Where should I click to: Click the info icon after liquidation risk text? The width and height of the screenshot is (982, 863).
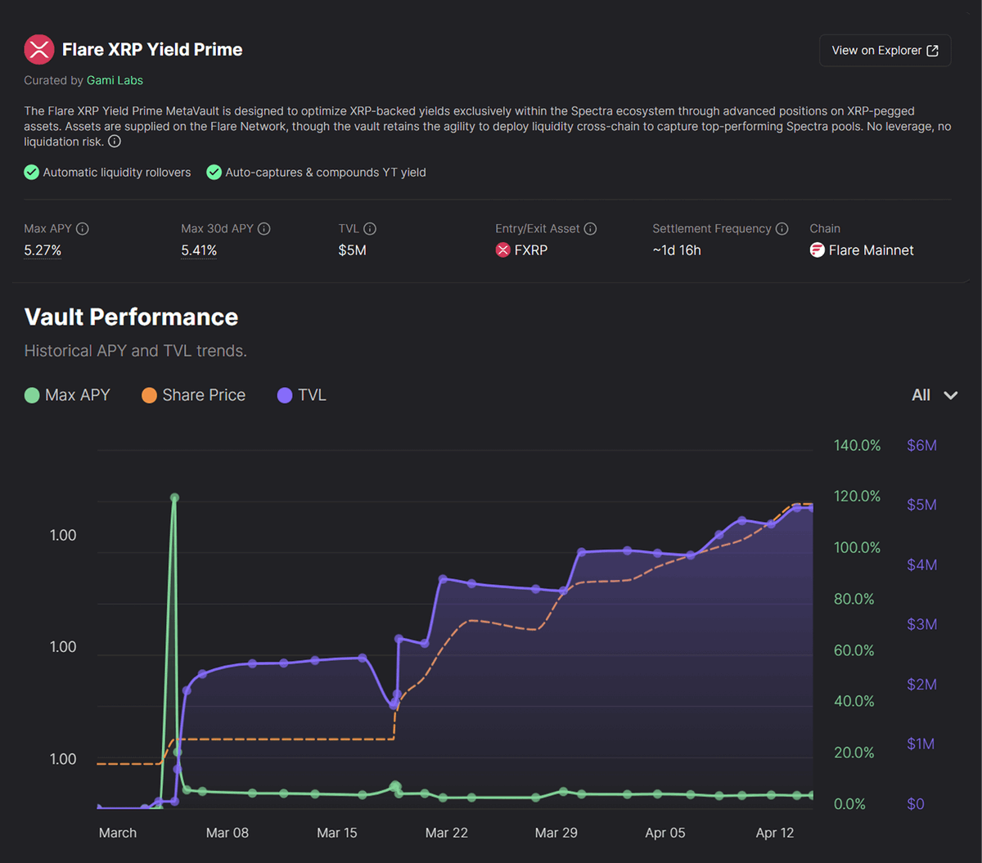[115, 142]
